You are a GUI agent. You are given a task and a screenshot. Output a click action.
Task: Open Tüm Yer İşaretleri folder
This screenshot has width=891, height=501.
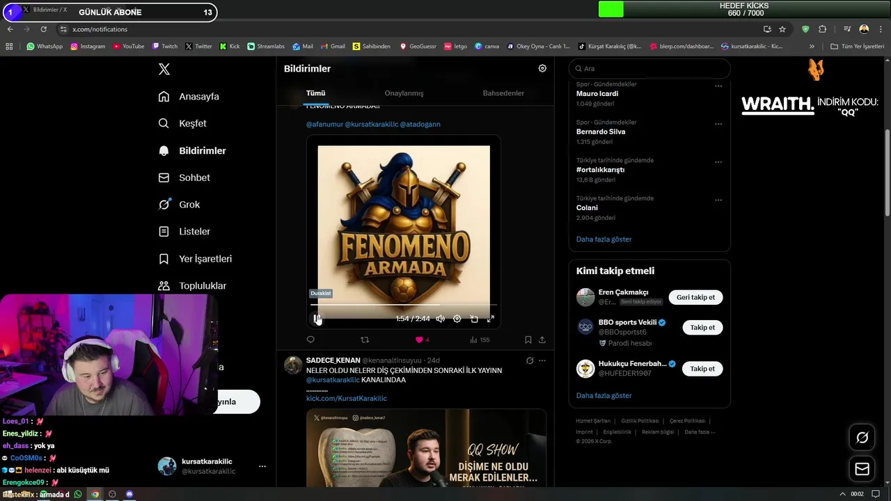[x=857, y=47]
